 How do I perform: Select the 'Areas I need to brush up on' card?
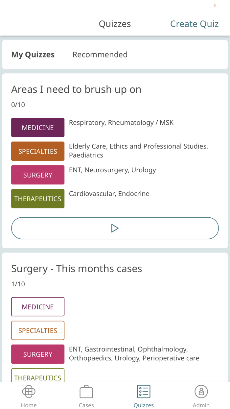pos(76,89)
